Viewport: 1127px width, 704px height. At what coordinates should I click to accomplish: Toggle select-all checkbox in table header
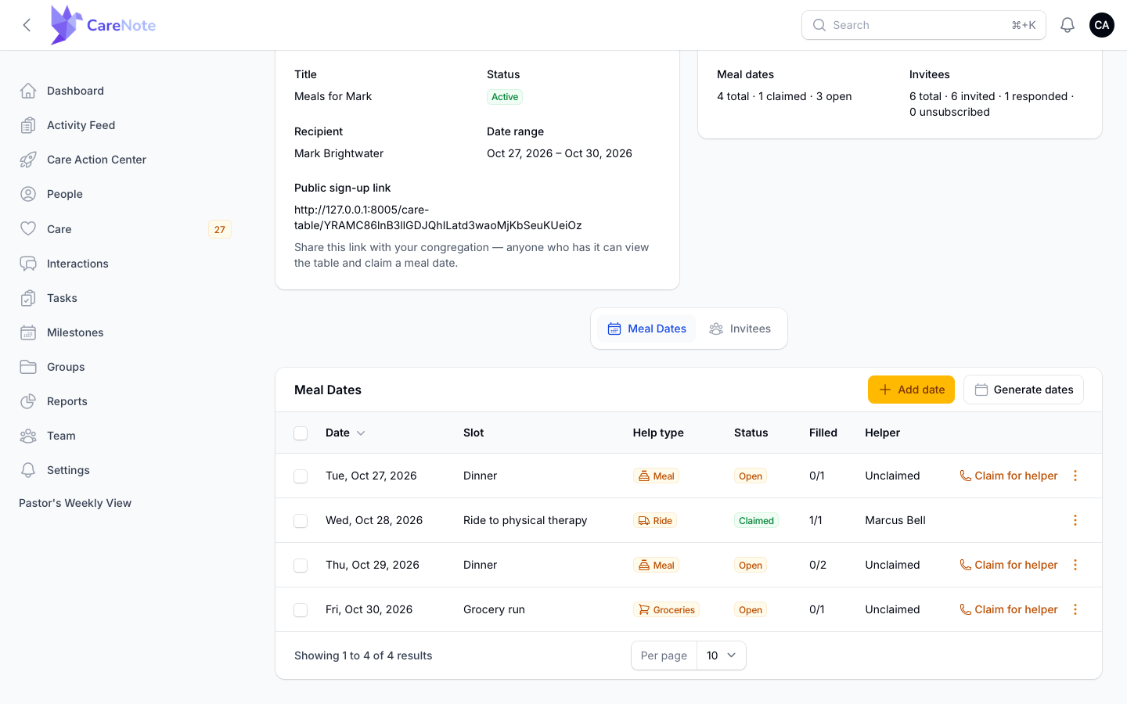(301, 433)
